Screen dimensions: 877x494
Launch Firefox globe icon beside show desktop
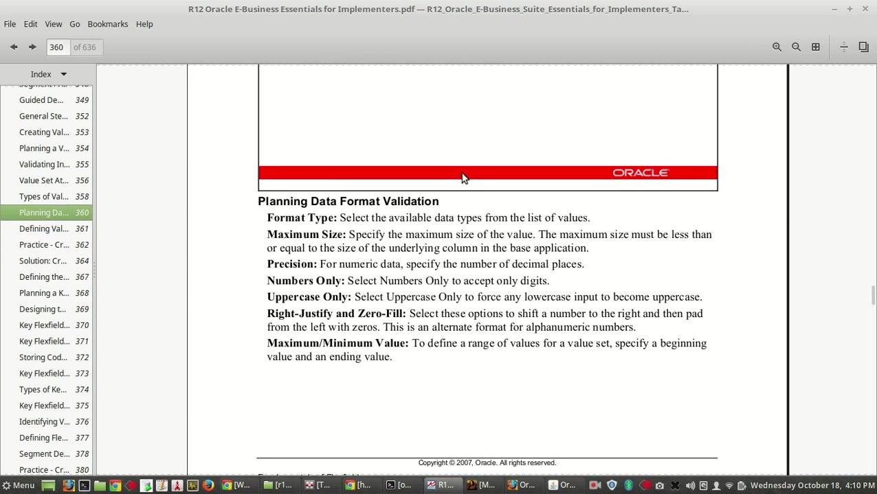coord(69,485)
